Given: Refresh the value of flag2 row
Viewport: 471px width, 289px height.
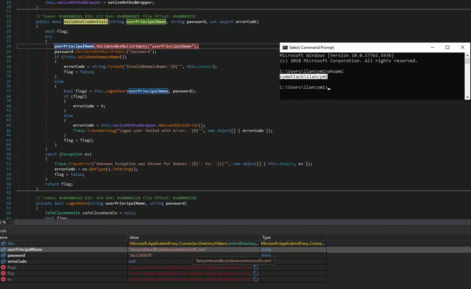Looking at the screenshot, I should [x=256, y=267].
